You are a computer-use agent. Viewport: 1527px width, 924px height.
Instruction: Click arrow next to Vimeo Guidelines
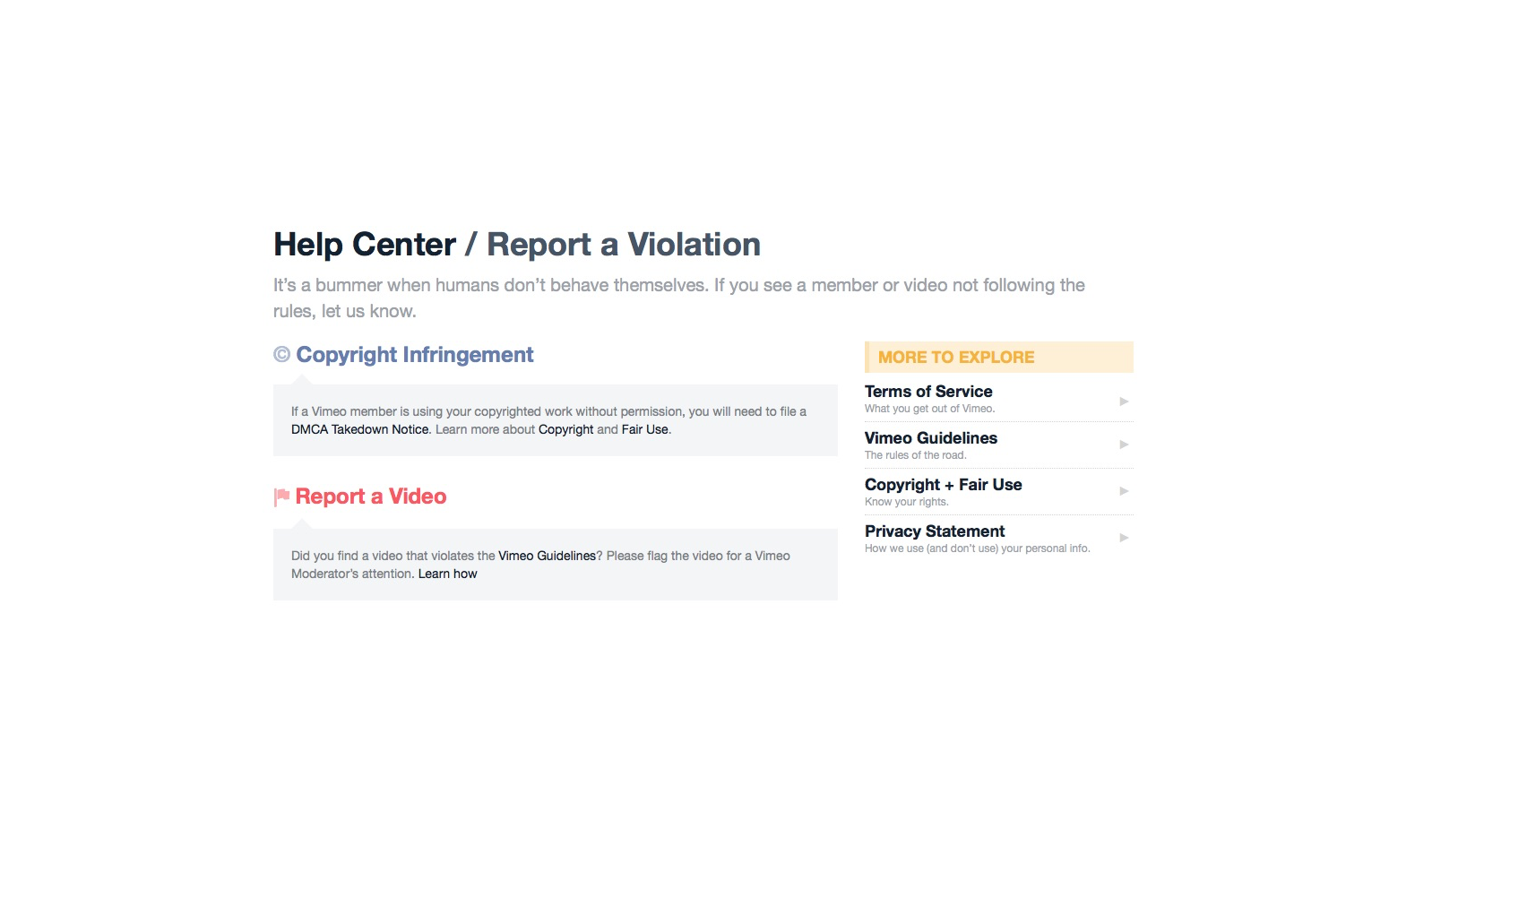(x=1124, y=445)
